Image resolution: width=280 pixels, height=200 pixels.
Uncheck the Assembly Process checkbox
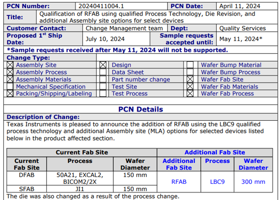[x=10, y=72]
